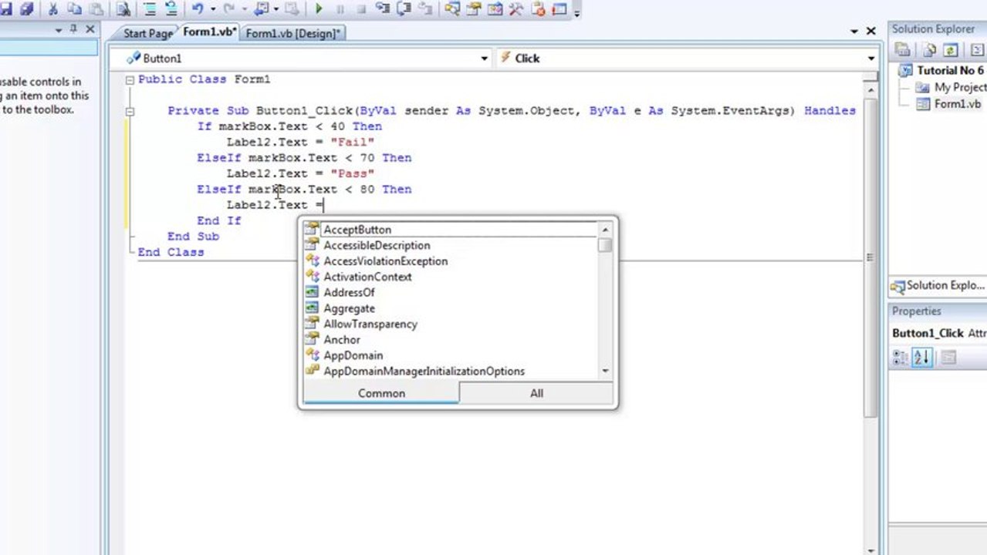Click the Step Into debug icon
This screenshot has height=555, width=987.
[x=381, y=9]
